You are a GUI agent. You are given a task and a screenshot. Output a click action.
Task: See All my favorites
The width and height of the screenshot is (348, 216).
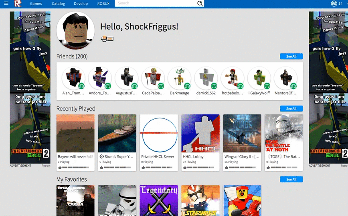[291, 179]
